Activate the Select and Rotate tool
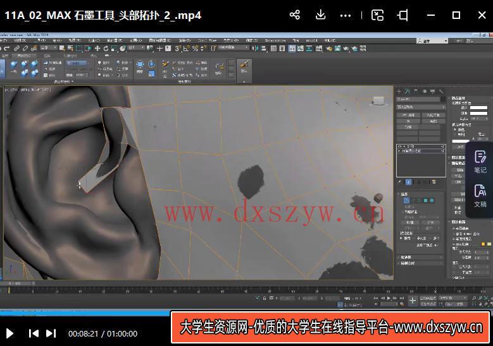This screenshot has height=346, width=493. 106,48
